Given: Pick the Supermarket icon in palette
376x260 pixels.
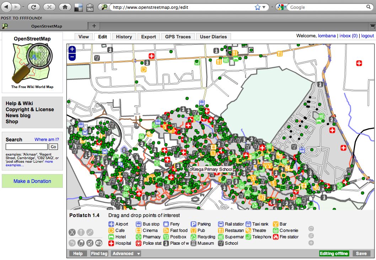Looking at the screenshot, I should pyautogui.click(x=221, y=237).
